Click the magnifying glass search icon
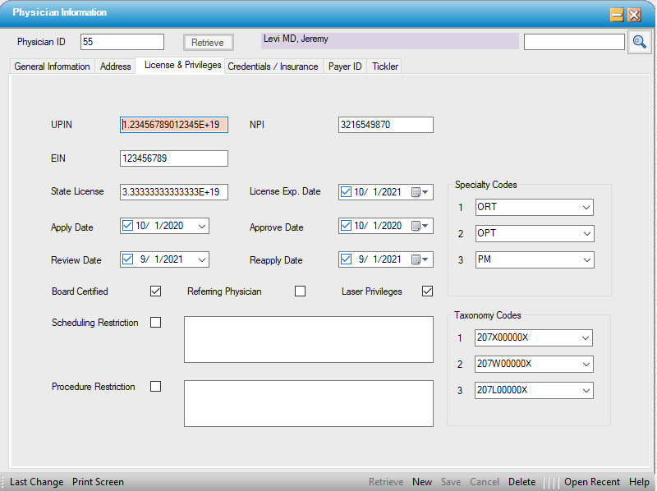This screenshot has height=491, width=657. click(x=639, y=43)
